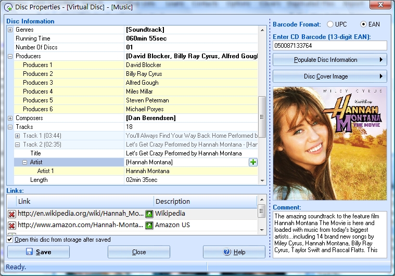Click the delete icon for Amazon link
The width and height of the screenshot is (395, 276).
11,225
